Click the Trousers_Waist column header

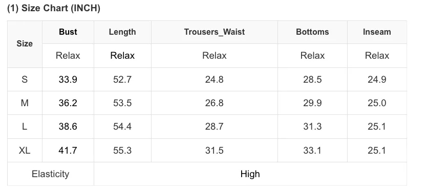[215, 32]
